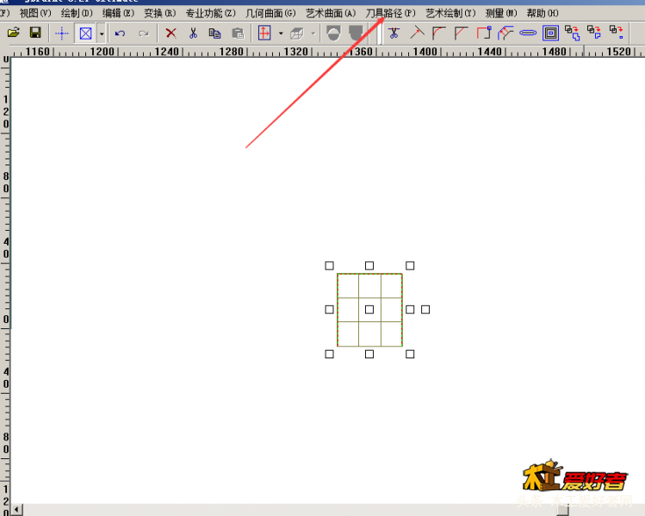Open the 艺术绘制(T) menu
Image resolution: width=645 pixels, height=516 pixels.
click(x=450, y=13)
